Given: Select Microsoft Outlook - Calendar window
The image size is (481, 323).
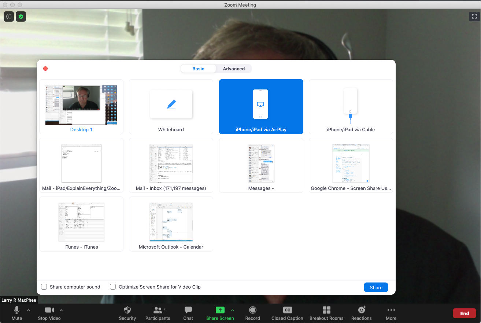Looking at the screenshot, I should 171,224.
